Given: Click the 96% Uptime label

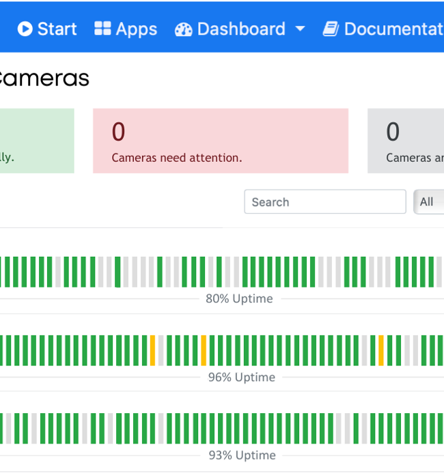Looking at the screenshot, I should tap(242, 378).
